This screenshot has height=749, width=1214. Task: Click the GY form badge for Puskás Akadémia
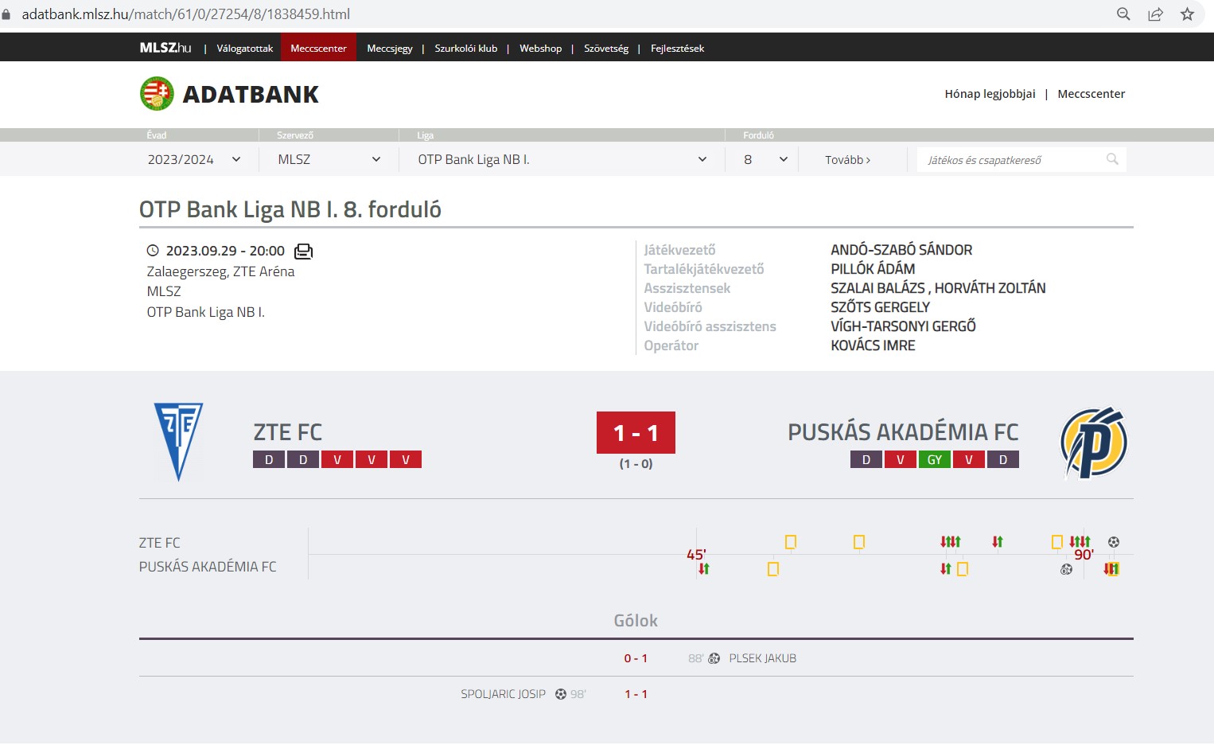(x=935, y=459)
